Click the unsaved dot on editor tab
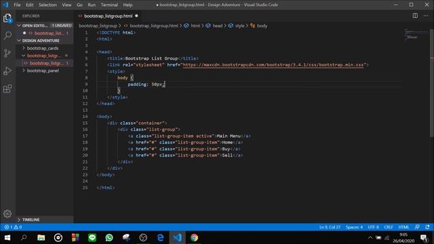Screen dimensions: 434x244 [136, 16]
